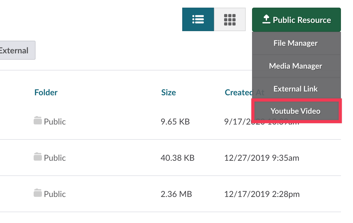Click Public label in 2.36 MB row
353x223 pixels.
tap(55, 194)
